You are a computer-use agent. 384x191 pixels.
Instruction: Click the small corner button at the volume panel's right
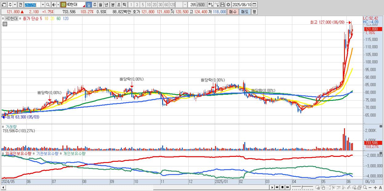click(381, 126)
